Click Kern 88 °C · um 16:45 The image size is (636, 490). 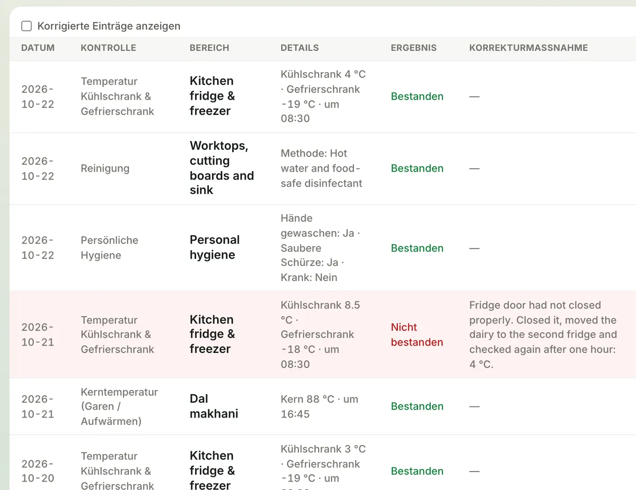[x=319, y=407]
